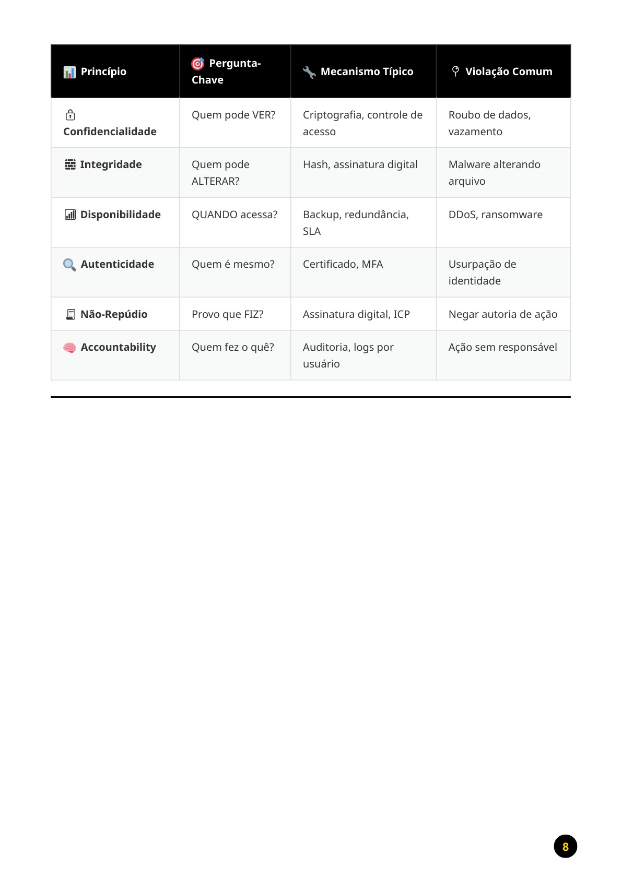Select the Violação Comum column header

pos(503,72)
